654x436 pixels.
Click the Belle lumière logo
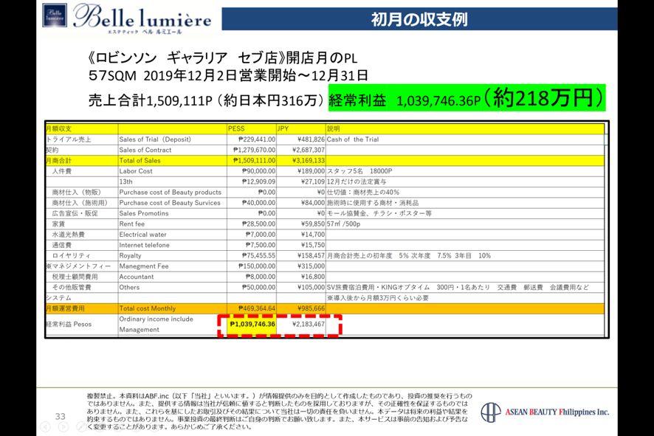click(128, 18)
